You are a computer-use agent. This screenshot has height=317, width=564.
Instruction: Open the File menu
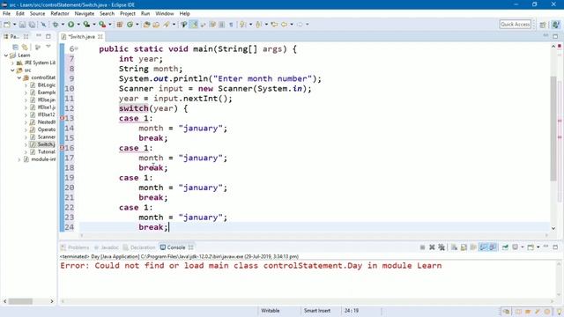tap(6, 13)
